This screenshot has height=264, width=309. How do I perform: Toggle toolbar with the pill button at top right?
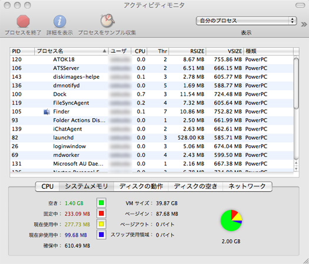tap(300, 5)
